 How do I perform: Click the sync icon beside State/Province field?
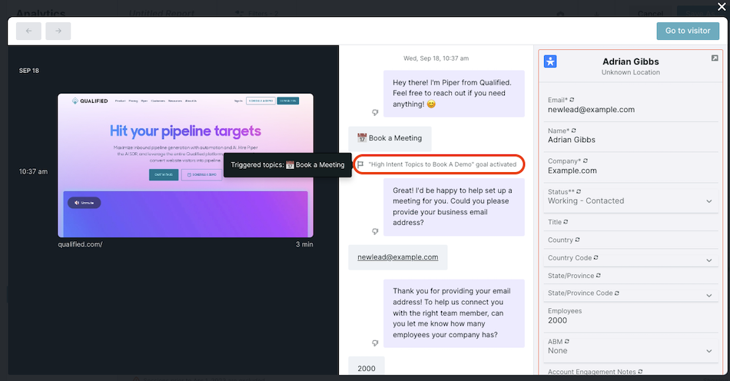point(599,276)
